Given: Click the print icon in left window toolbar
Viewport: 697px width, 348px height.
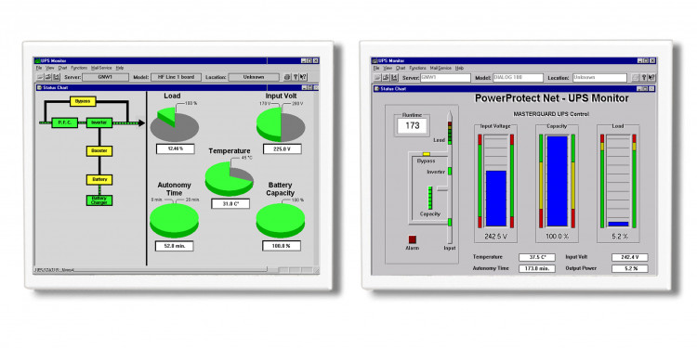Looking at the screenshot, I should click(287, 77).
